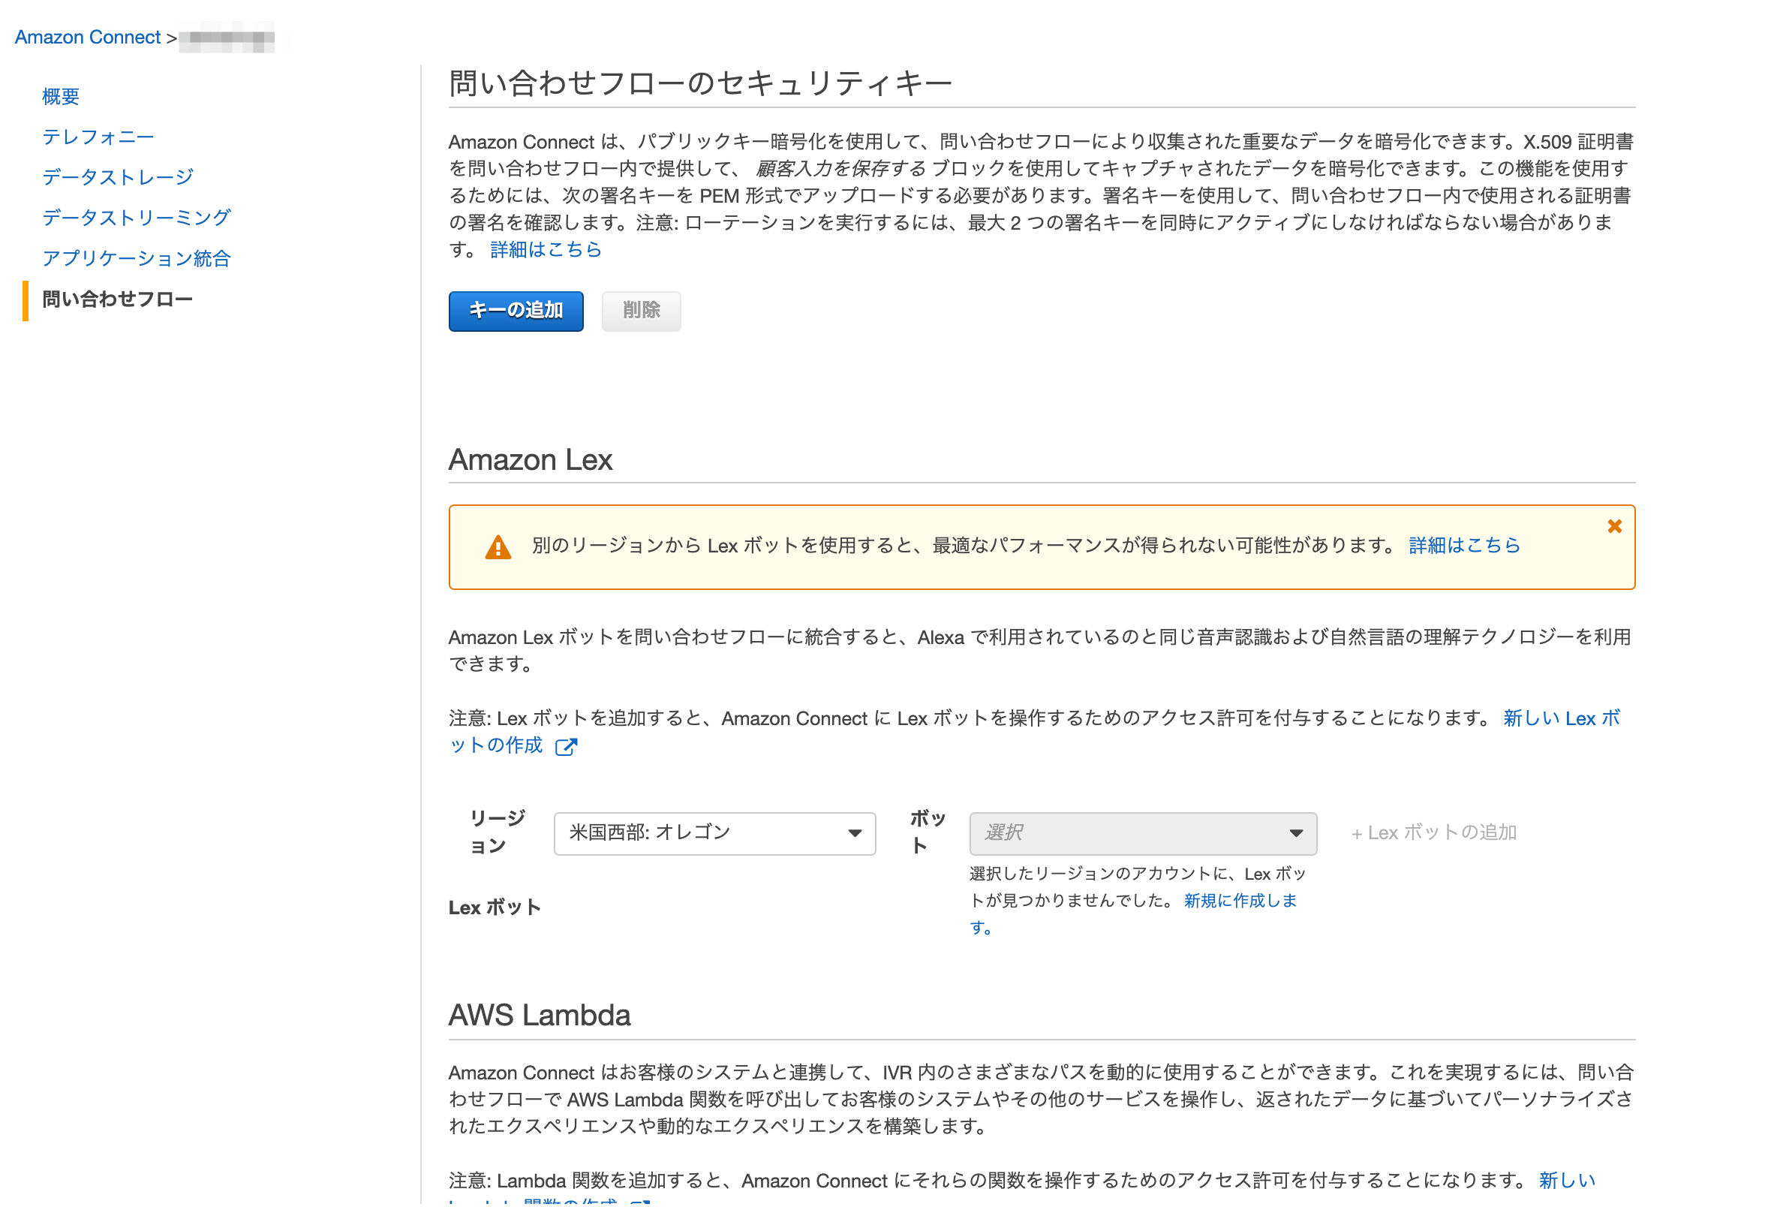1774x1207 pixels.
Task: Click 新規に作成します link under bot dropdown
Action: pyautogui.click(x=1240, y=900)
